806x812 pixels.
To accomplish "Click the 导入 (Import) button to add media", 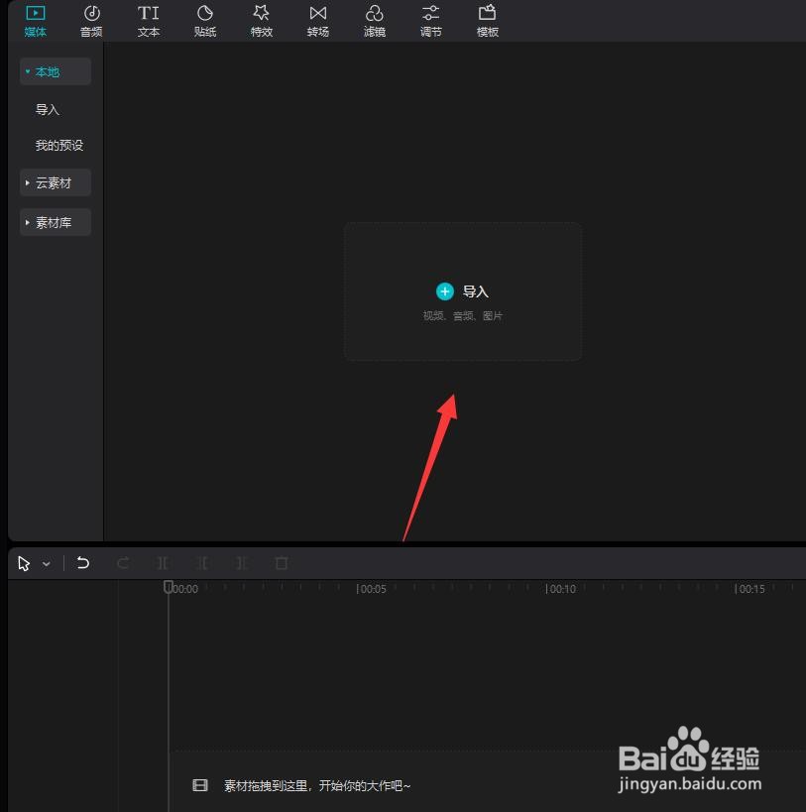I will [x=462, y=290].
